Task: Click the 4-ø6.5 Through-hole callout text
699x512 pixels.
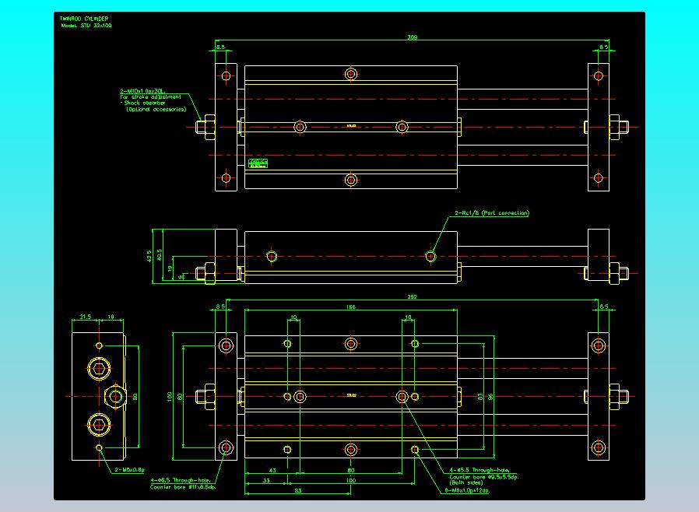Action: click(183, 480)
